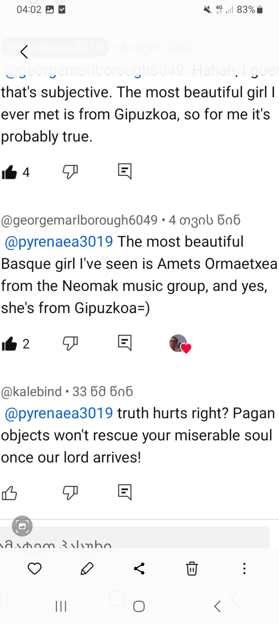Reply to georgemarlborough6049's comment
This screenshot has height=624, width=279.
tap(125, 343)
